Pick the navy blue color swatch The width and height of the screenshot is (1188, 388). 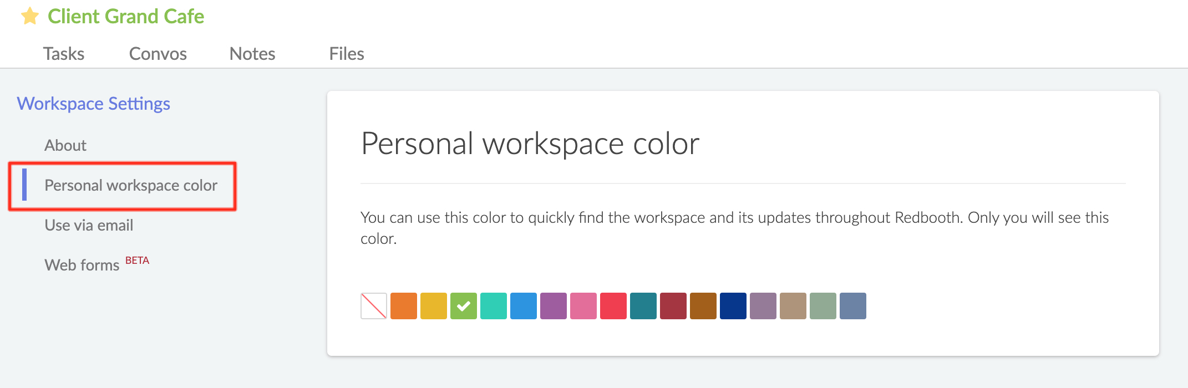733,306
